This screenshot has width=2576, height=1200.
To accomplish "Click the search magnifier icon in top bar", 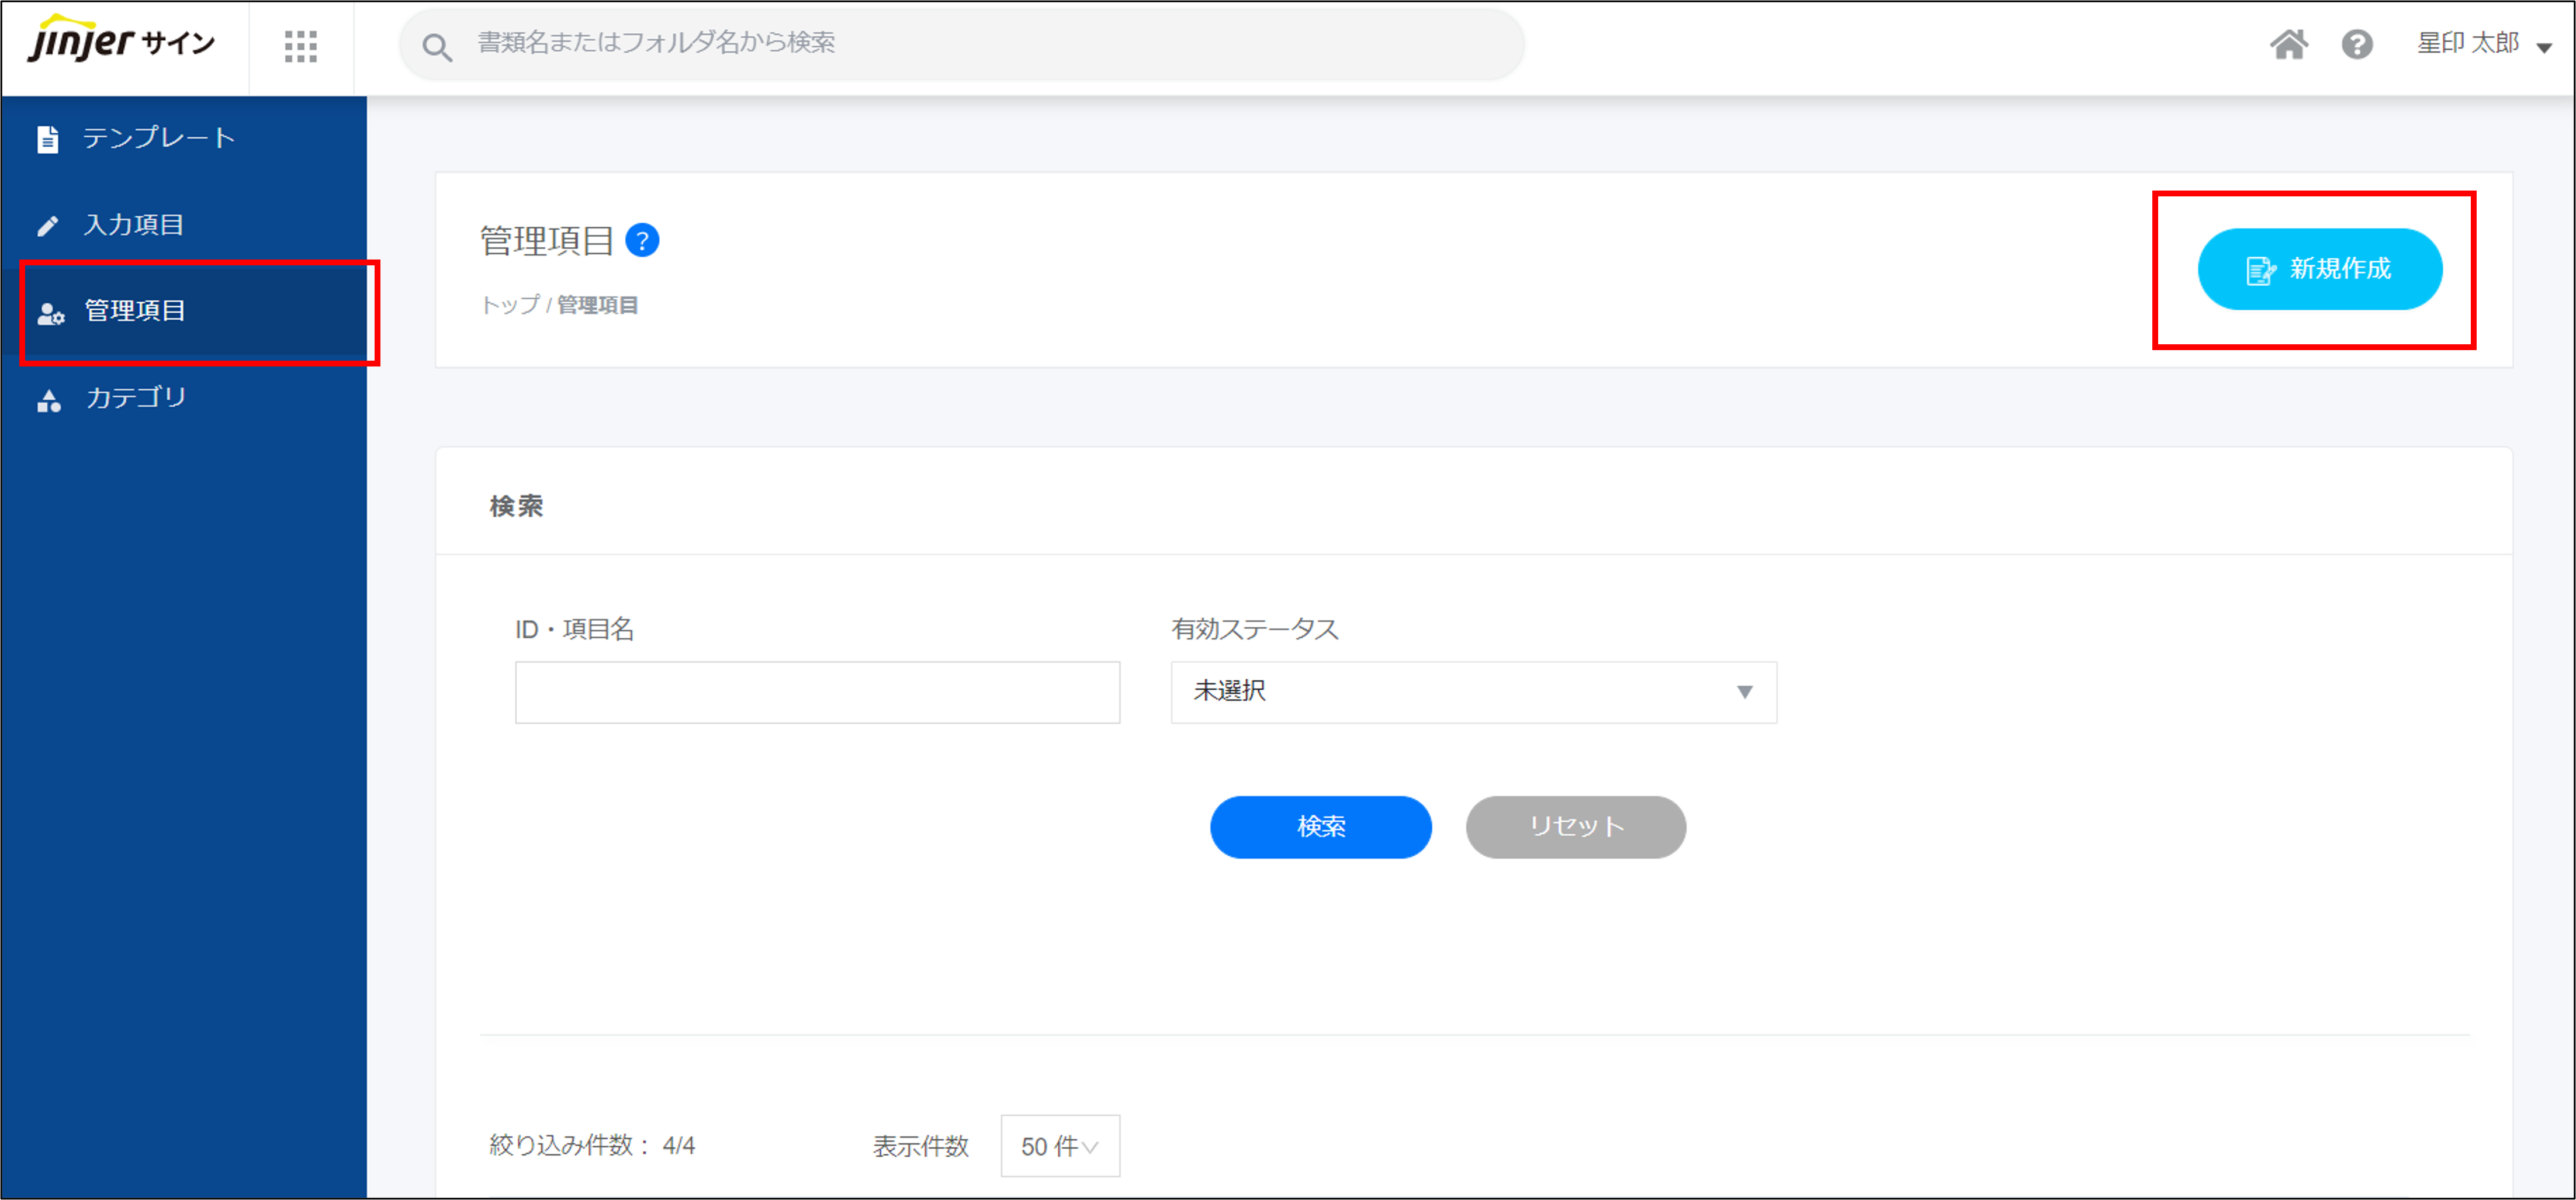I will click(437, 46).
